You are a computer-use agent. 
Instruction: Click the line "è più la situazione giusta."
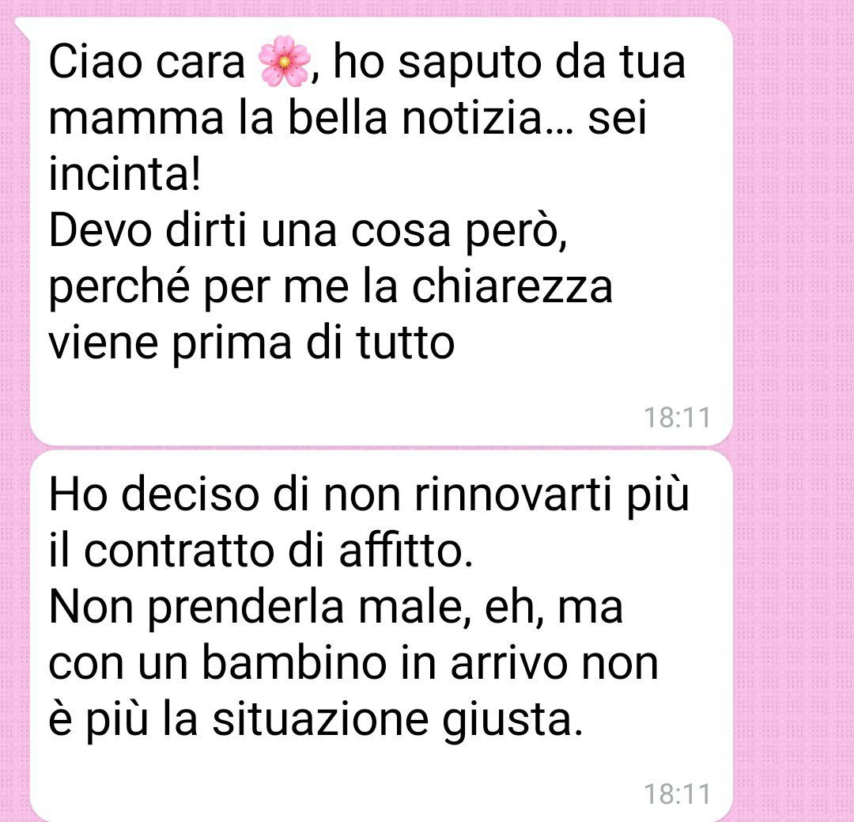(316, 721)
